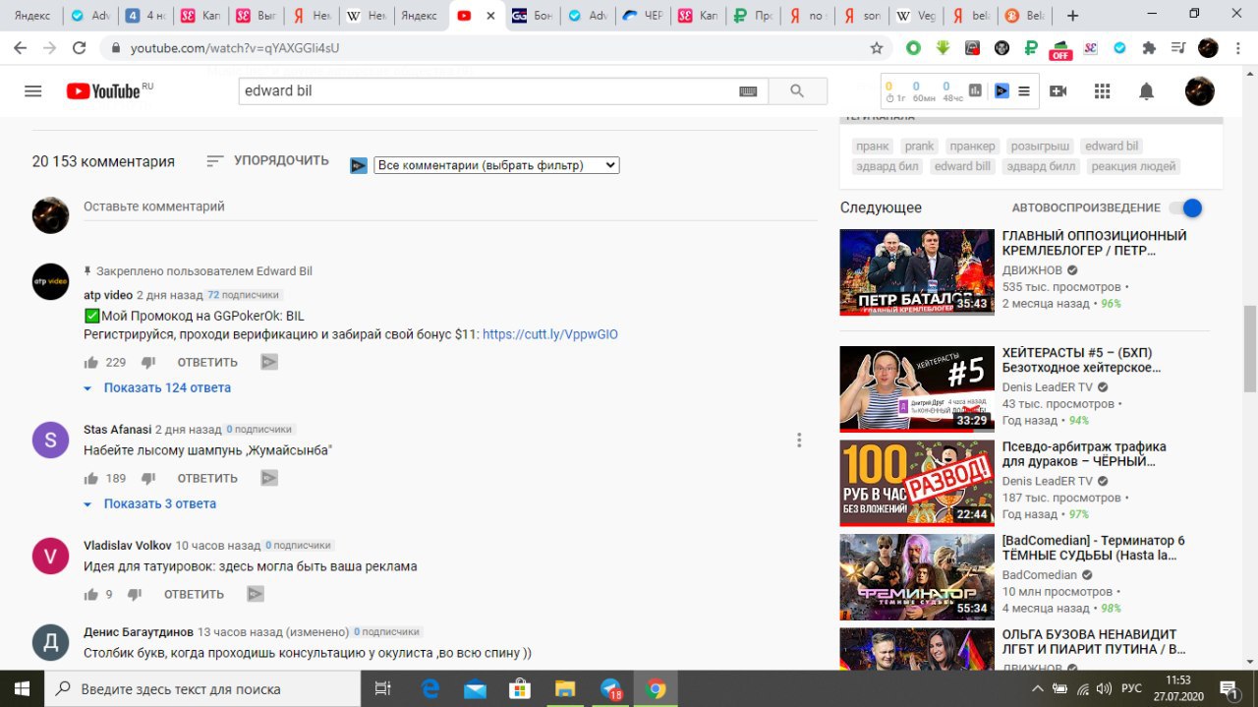Like Vladislav Volkov's comment
The height and width of the screenshot is (707, 1258).
[91, 594]
